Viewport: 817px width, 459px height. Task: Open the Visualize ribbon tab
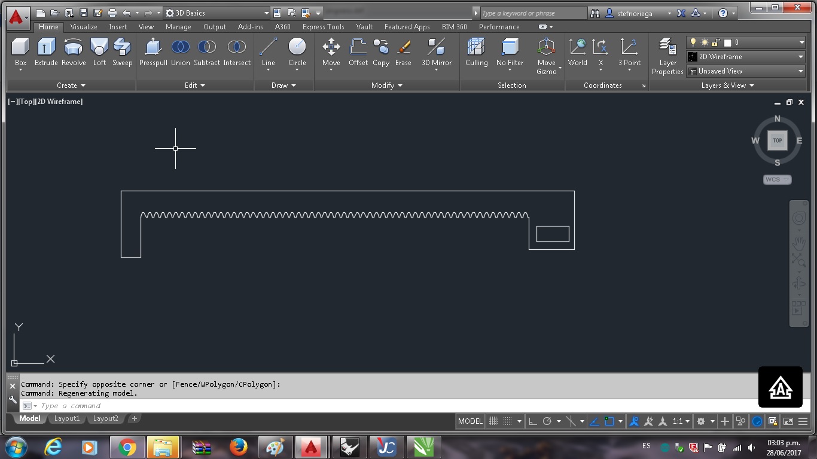point(84,27)
